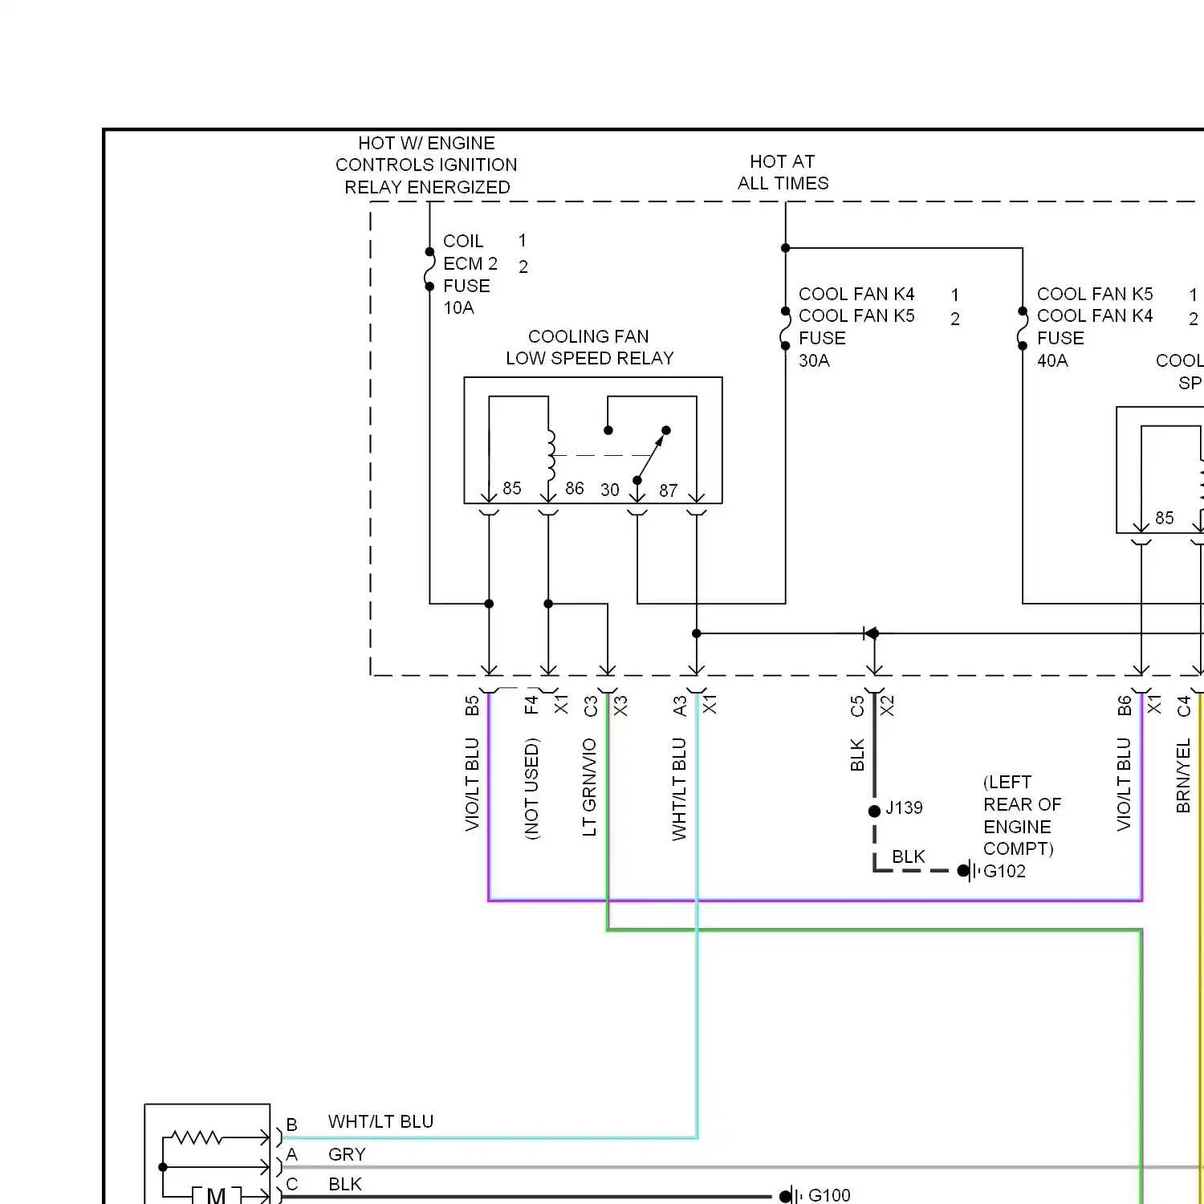The width and height of the screenshot is (1204, 1204).
Task: Click connector pin C3 label
Action: [591, 706]
